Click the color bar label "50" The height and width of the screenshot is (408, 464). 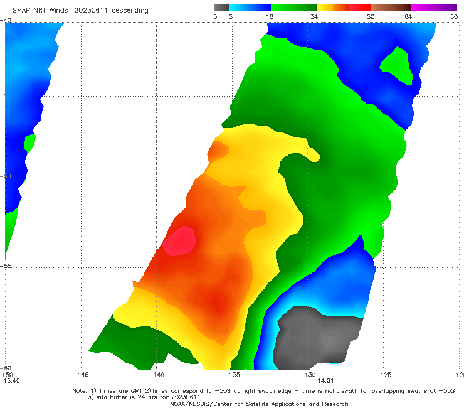point(371,17)
